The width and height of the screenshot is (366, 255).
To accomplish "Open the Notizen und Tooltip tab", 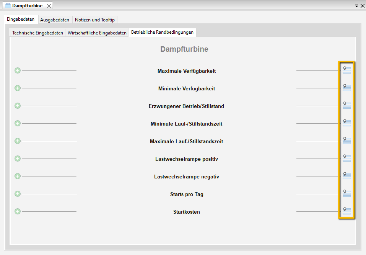I will pyautogui.click(x=94, y=20).
